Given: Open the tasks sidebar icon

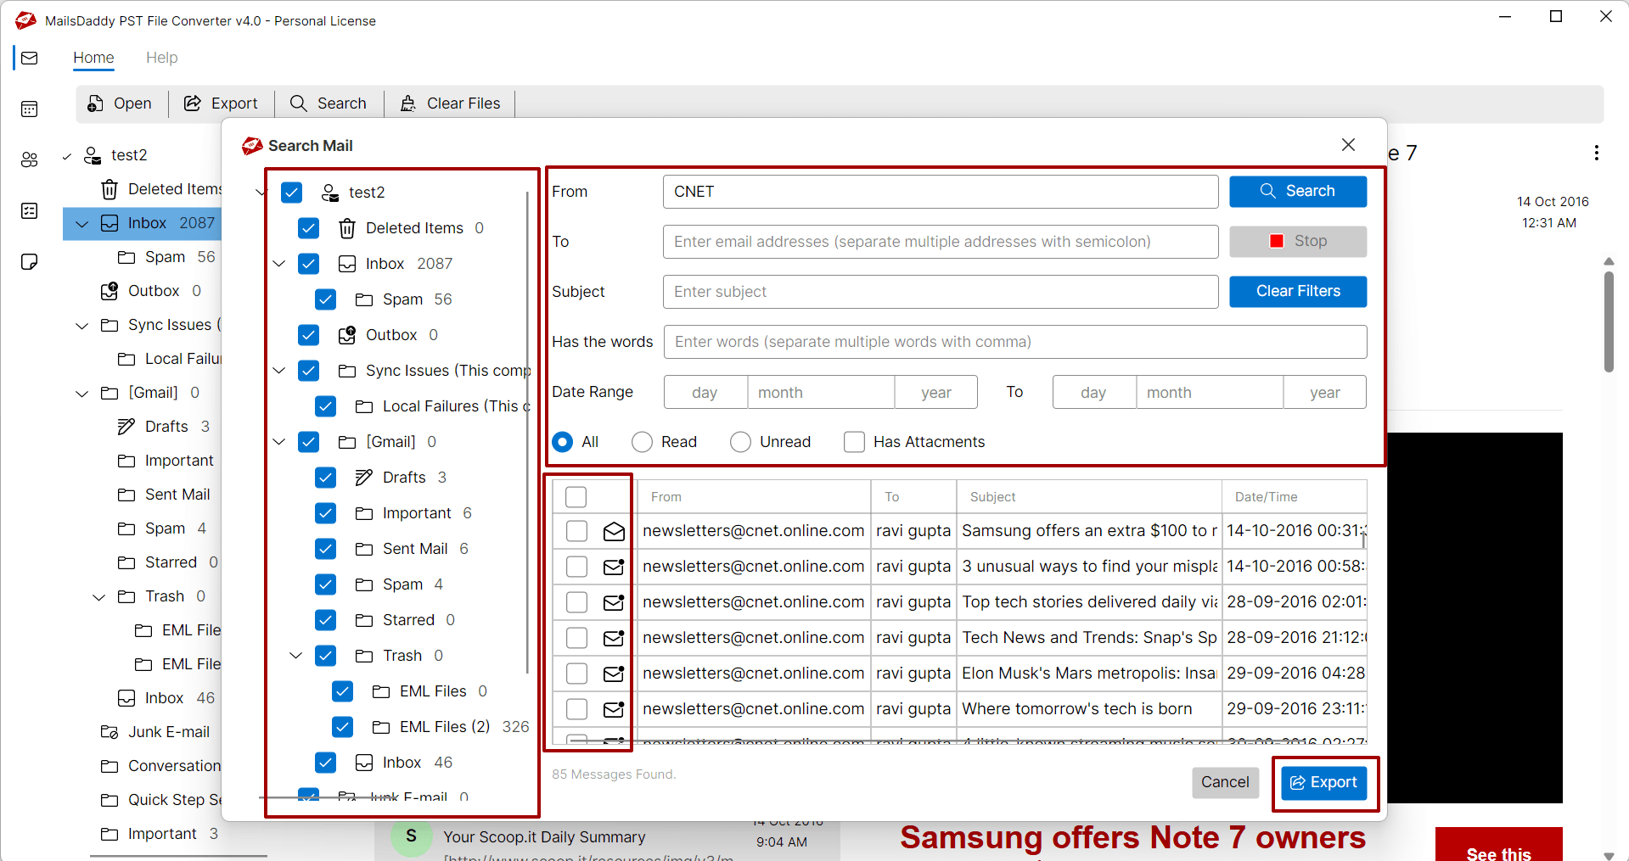Looking at the screenshot, I should tap(30, 210).
